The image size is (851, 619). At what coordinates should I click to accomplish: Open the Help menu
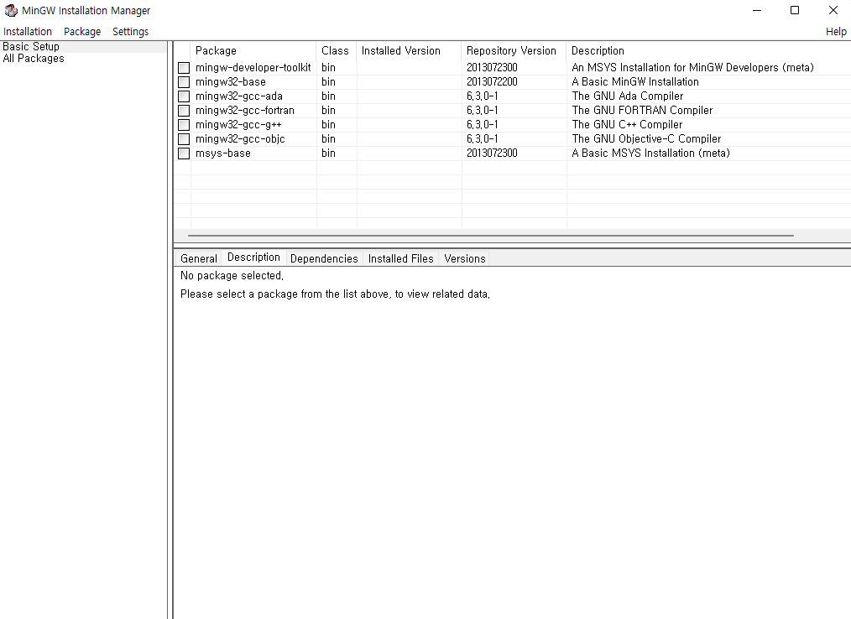(836, 32)
